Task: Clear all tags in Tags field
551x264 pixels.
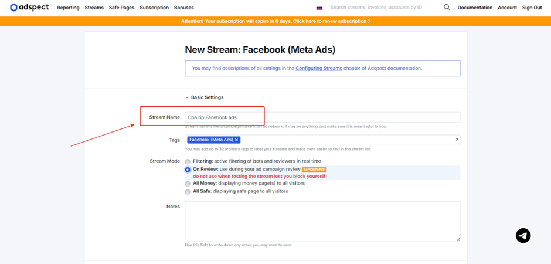Action: [457, 140]
